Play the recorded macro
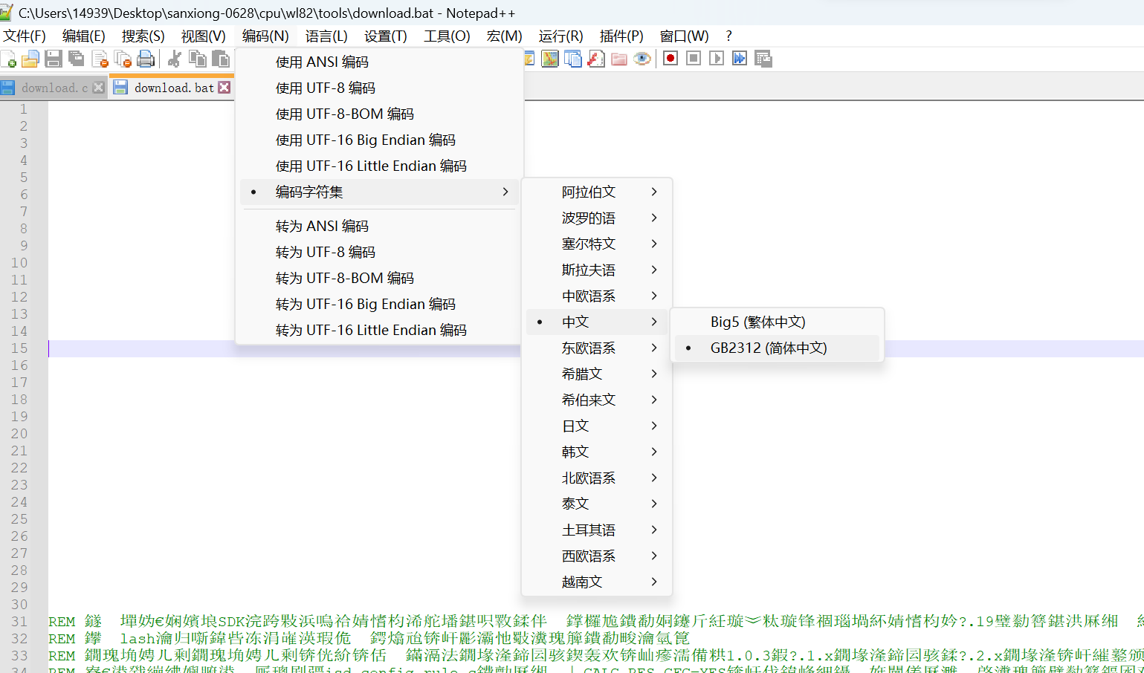Viewport: 1144px width, 673px height. point(716,59)
